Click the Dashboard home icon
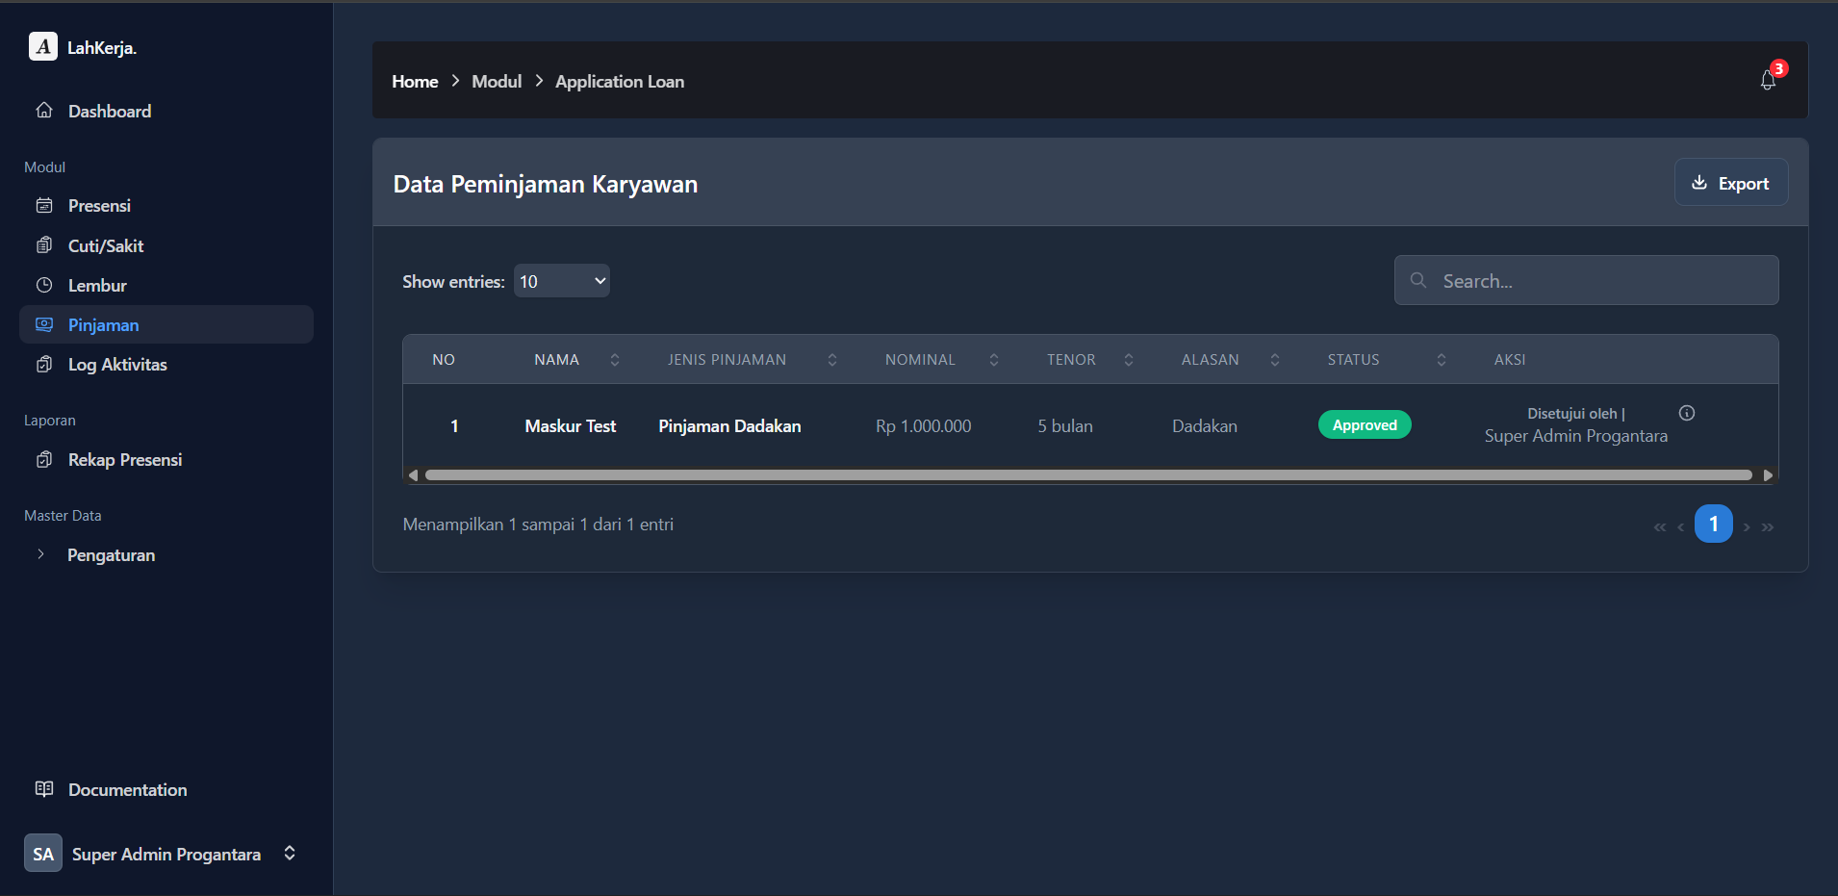This screenshot has height=896, width=1838. click(x=44, y=110)
